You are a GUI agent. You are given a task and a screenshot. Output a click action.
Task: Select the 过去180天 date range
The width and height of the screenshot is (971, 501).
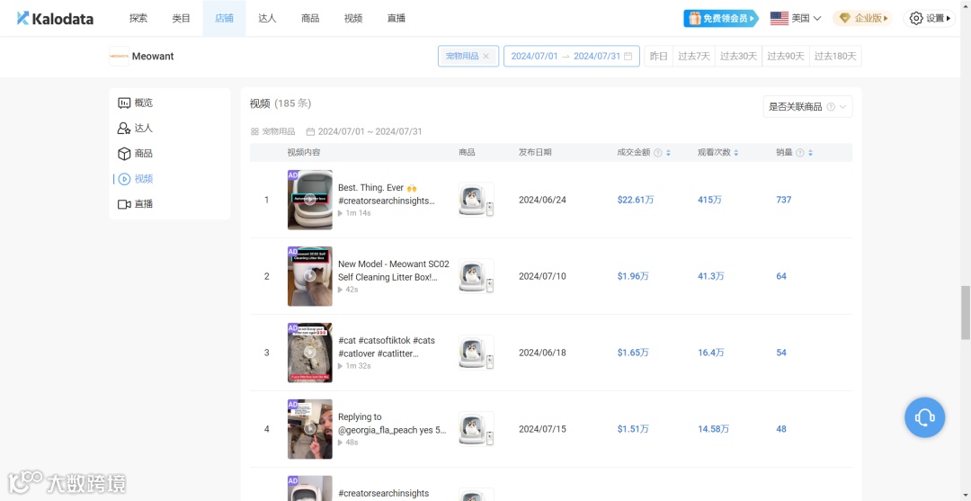pos(835,57)
